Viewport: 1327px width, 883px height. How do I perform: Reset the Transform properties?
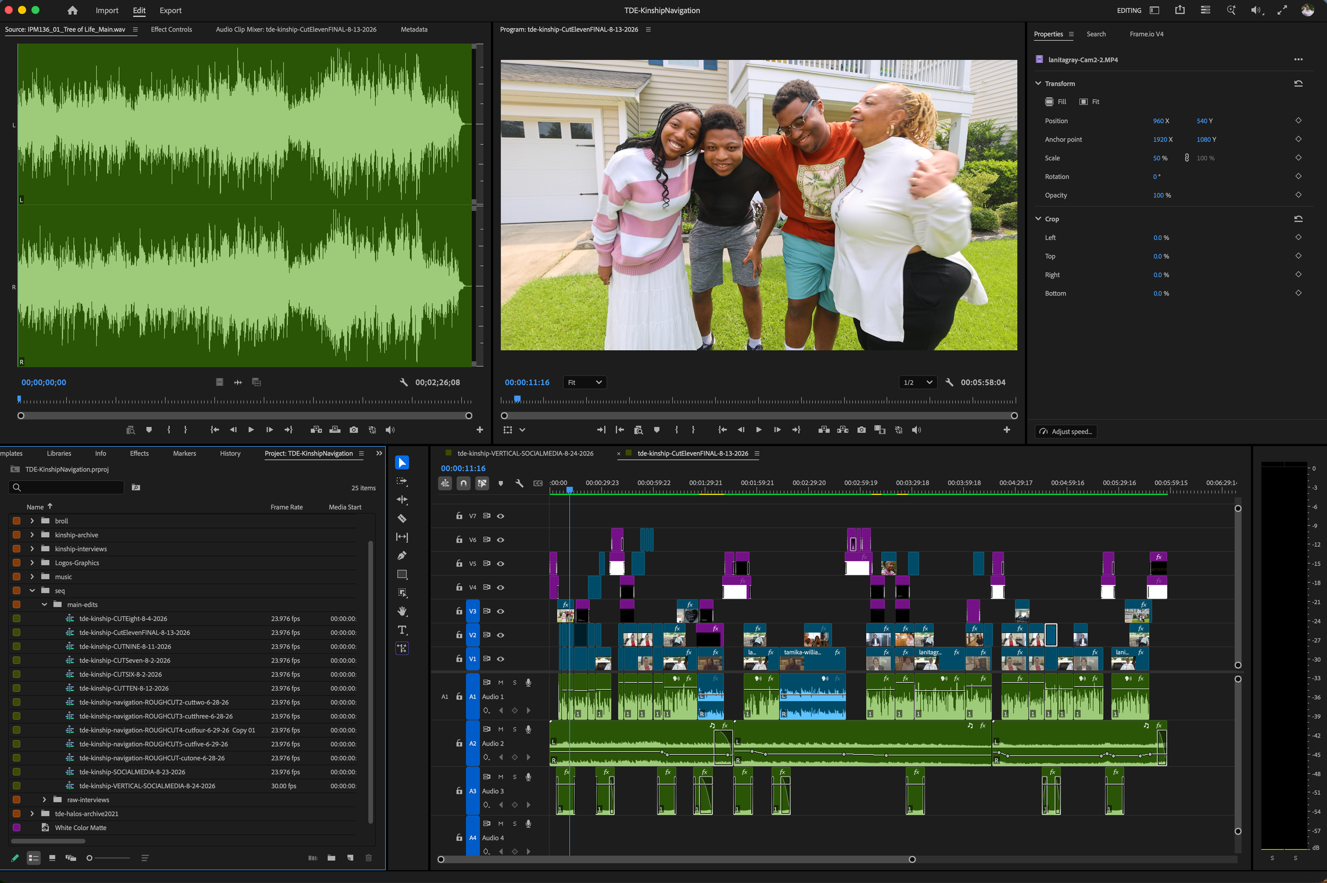1298,83
